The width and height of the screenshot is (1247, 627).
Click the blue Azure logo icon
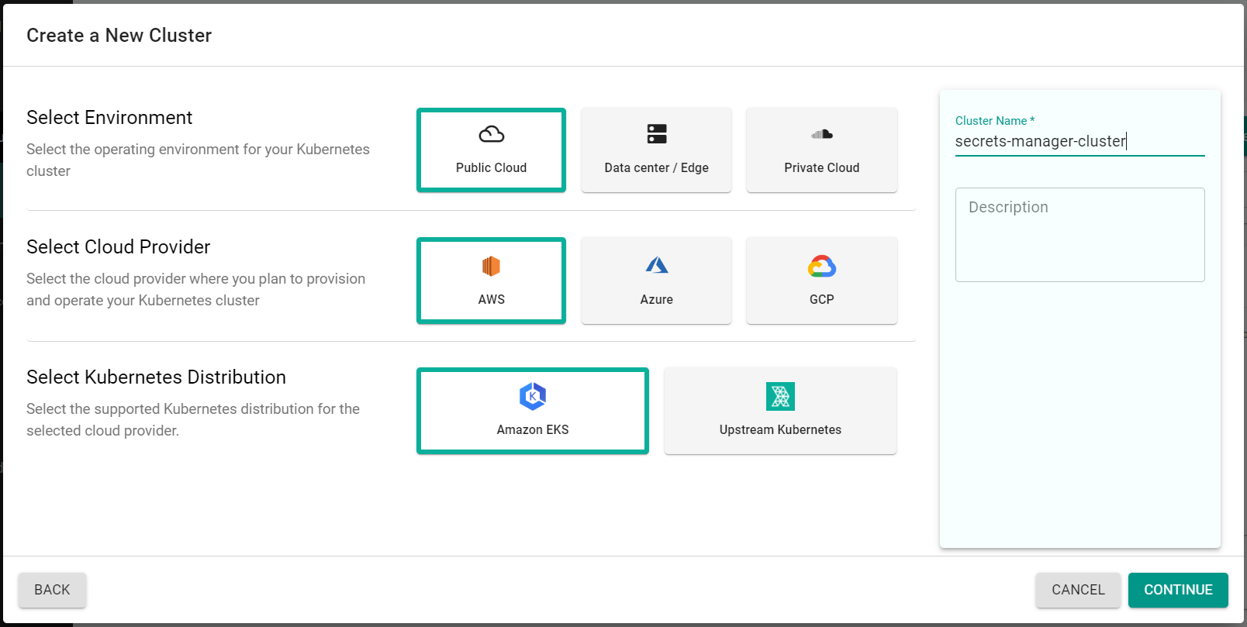tap(657, 265)
